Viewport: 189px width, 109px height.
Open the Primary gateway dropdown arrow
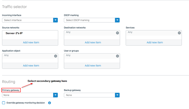point(56,95)
